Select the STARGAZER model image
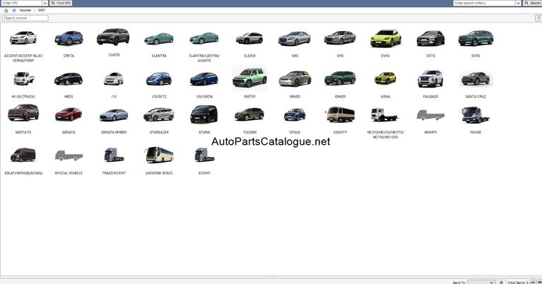542x284 pixels. [159, 114]
